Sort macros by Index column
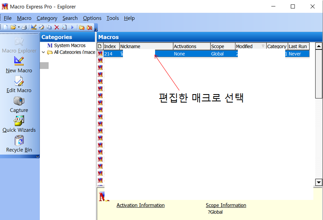323x220 pixels. (111, 46)
